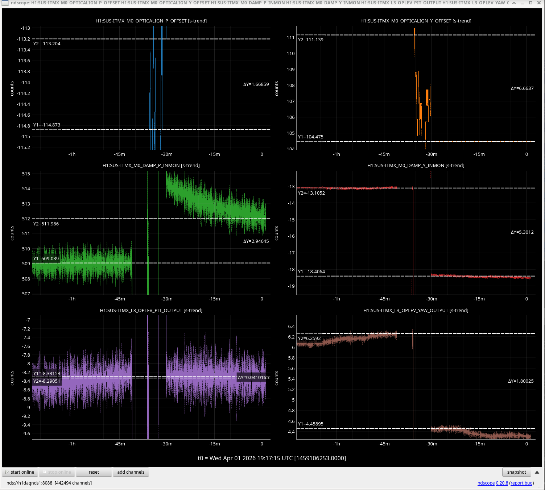Click the ΔY=1.80025 label in yaw plot
This screenshot has width=545, height=490.
click(521, 381)
